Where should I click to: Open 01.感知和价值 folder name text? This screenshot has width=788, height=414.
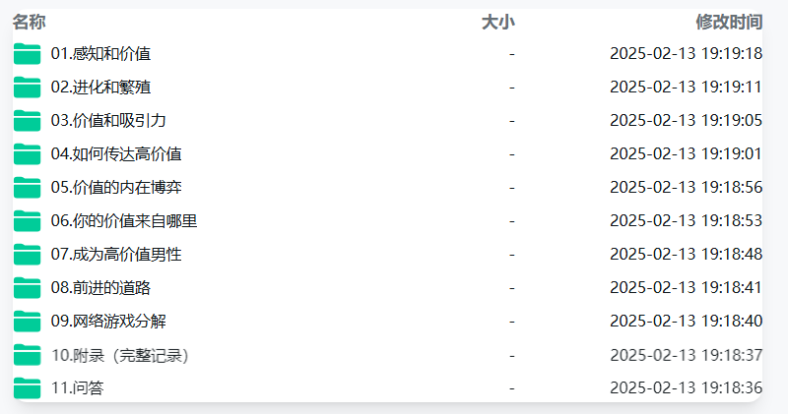(100, 54)
